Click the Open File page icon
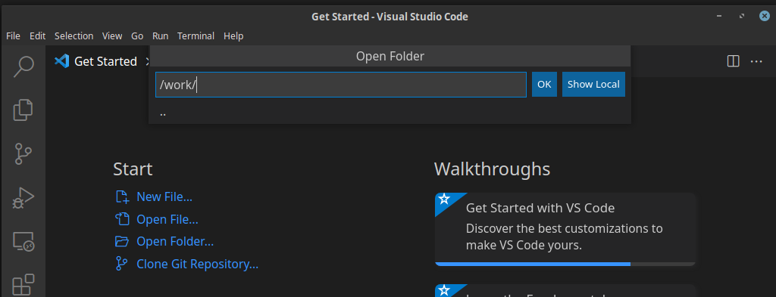This screenshot has height=297, width=776. [x=122, y=219]
